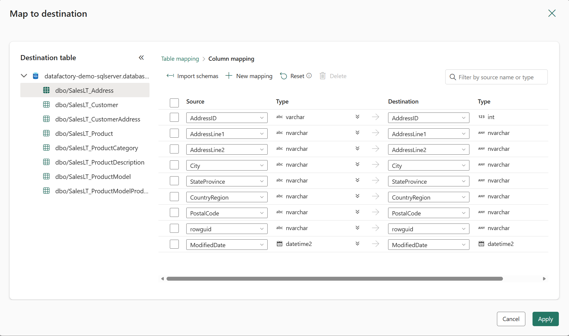The width and height of the screenshot is (569, 336).
Task: Select the Column mapping breadcrumb
Action: (x=231, y=59)
